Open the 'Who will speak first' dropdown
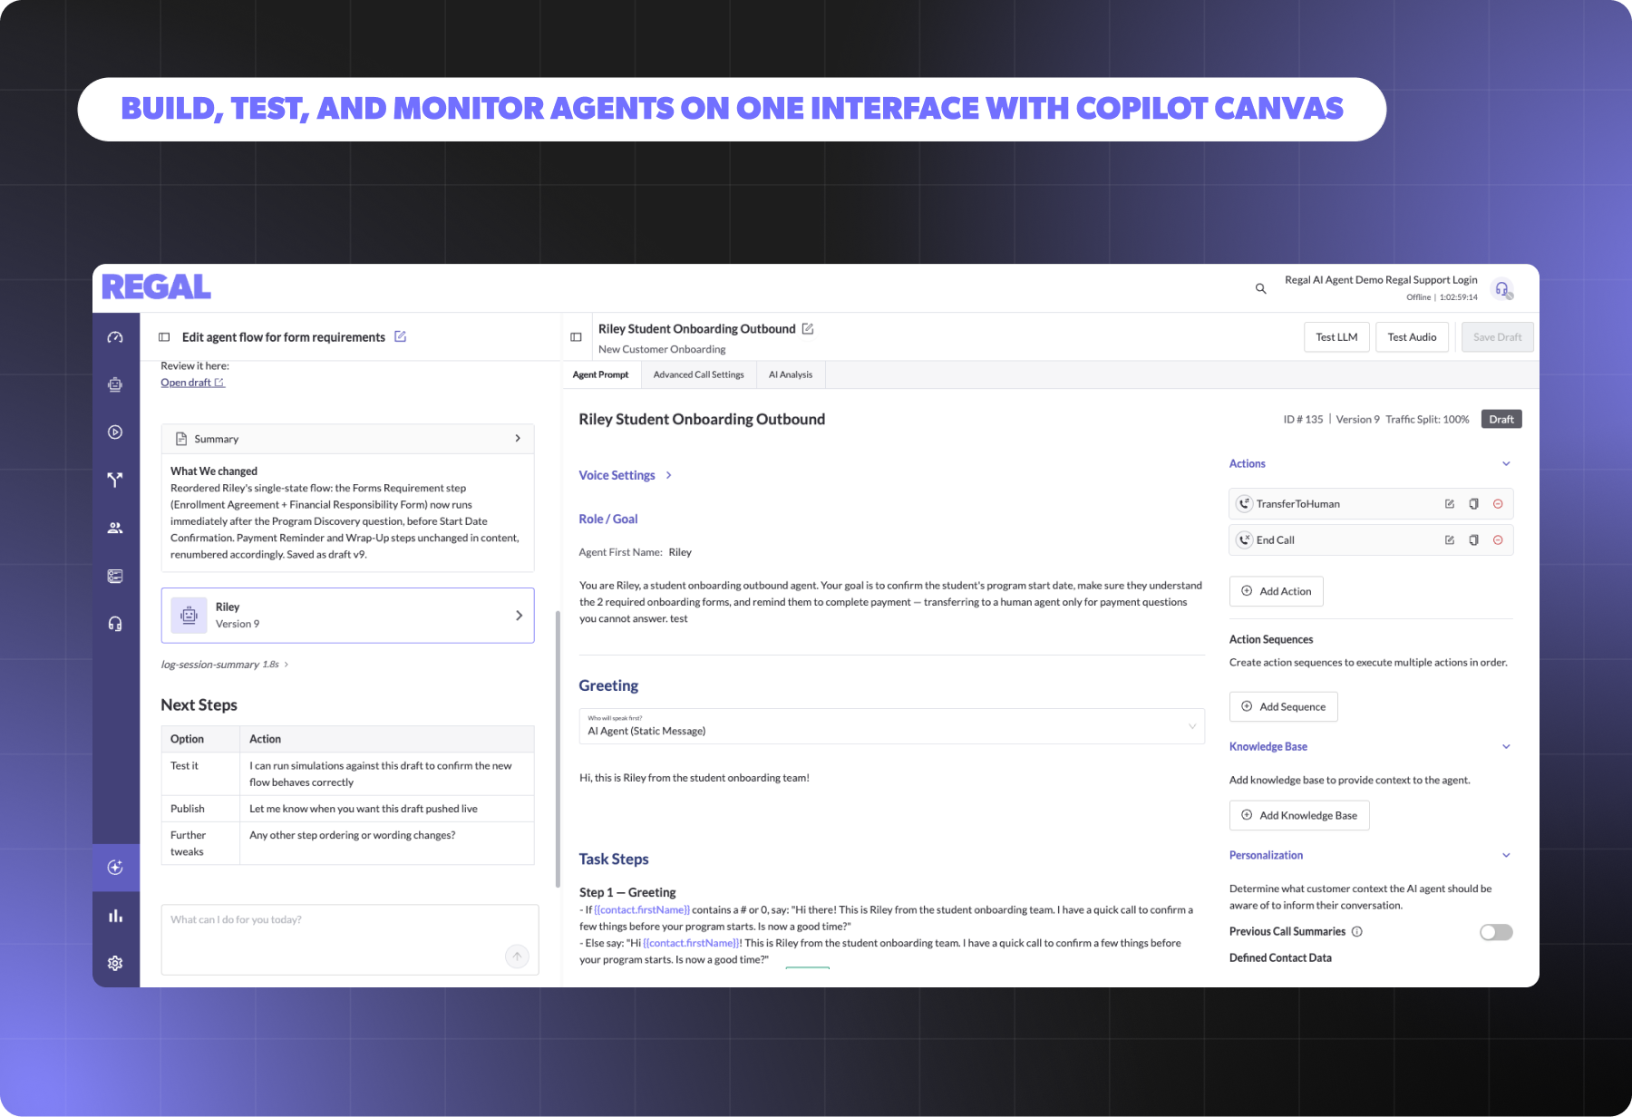Viewport: 1632px width, 1117px height. pos(892,726)
